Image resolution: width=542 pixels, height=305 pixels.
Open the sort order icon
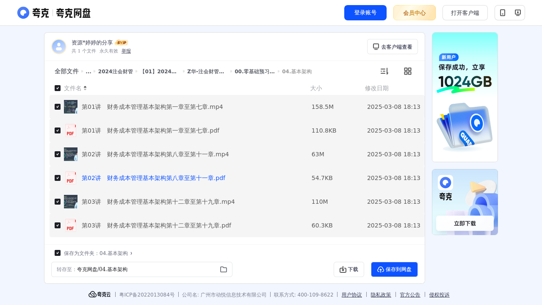[384, 71]
